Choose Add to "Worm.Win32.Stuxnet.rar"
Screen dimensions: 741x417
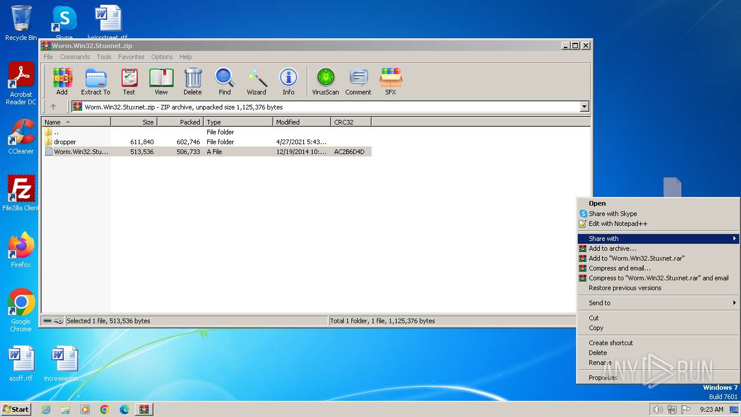click(x=658, y=258)
